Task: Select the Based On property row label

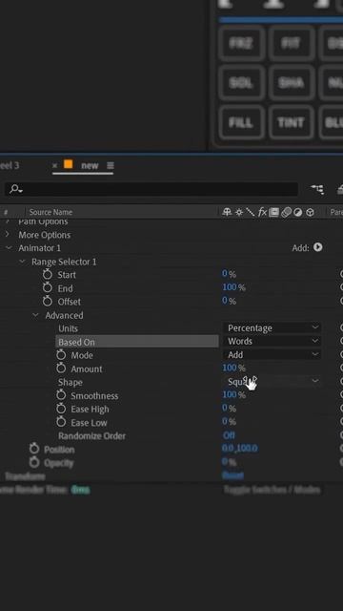Action: [x=76, y=342]
